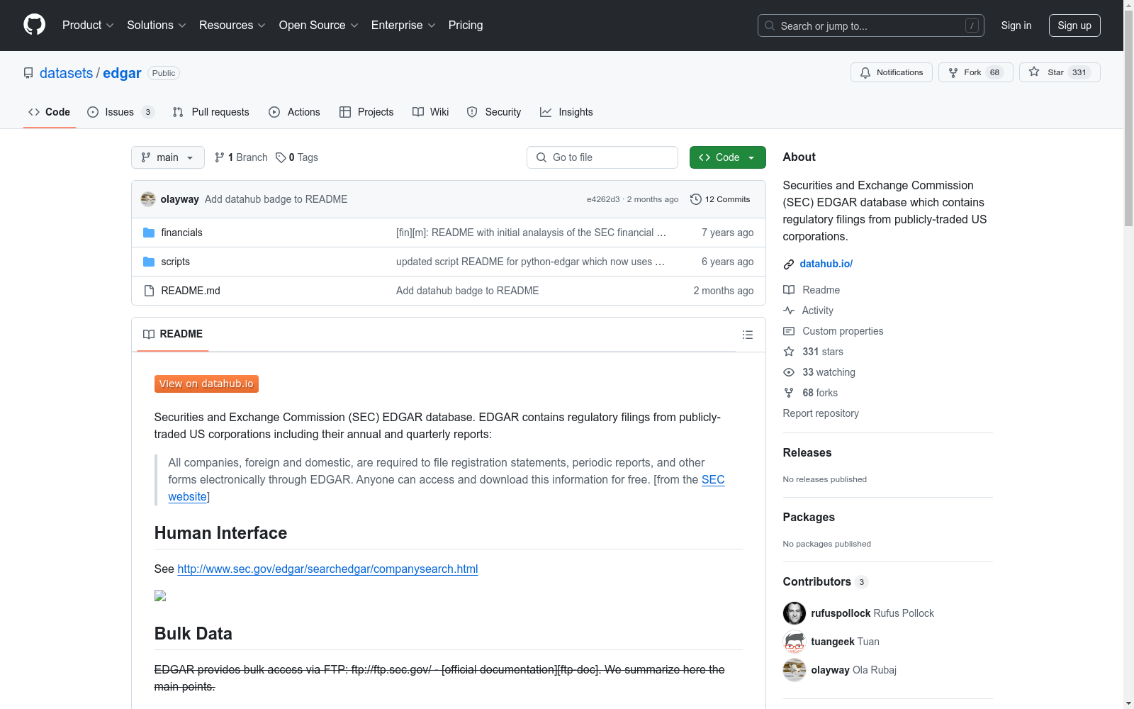
Task: Open the README.md file
Action: point(191,291)
